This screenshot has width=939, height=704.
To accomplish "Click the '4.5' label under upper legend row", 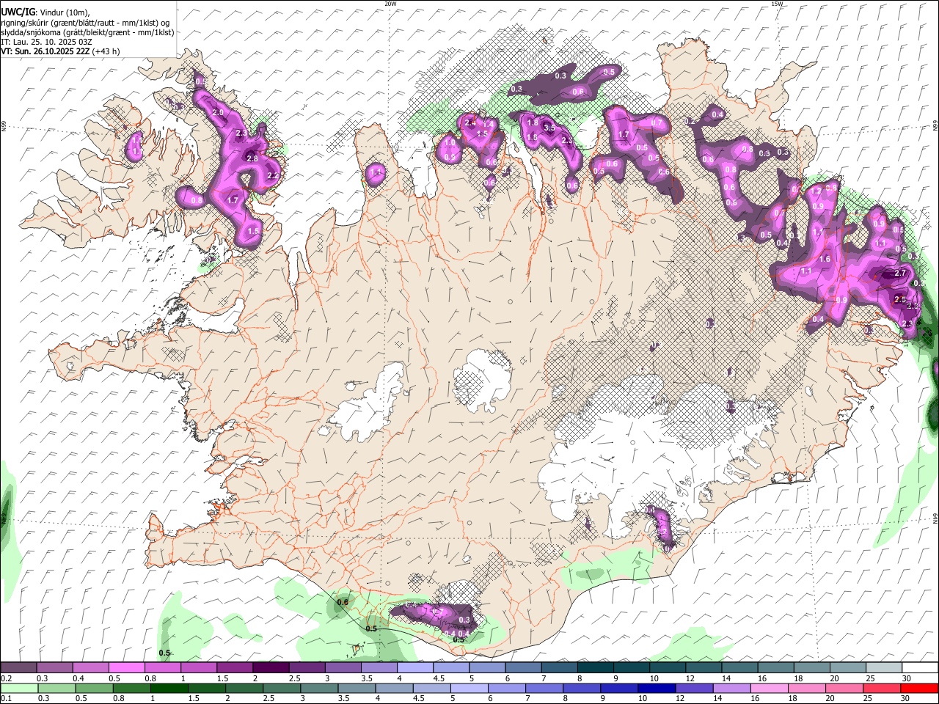I will pyautogui.click(x=439, y=678).
